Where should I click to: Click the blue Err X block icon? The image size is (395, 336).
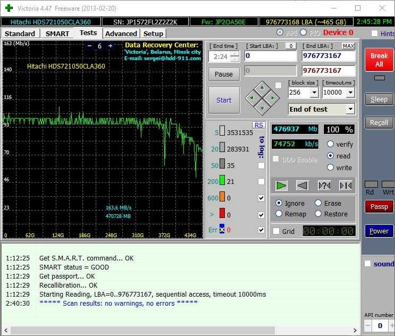point(222,229)
